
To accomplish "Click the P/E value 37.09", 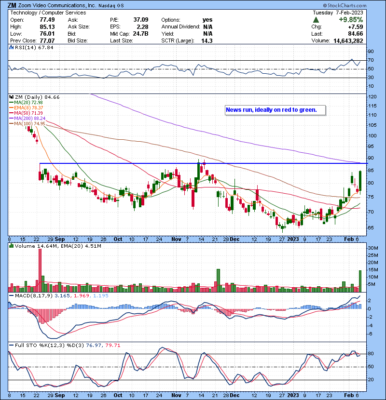I will point(141,20).
